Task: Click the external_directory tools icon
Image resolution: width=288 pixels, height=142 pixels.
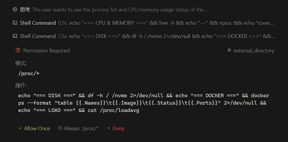Action: point(229,50)
